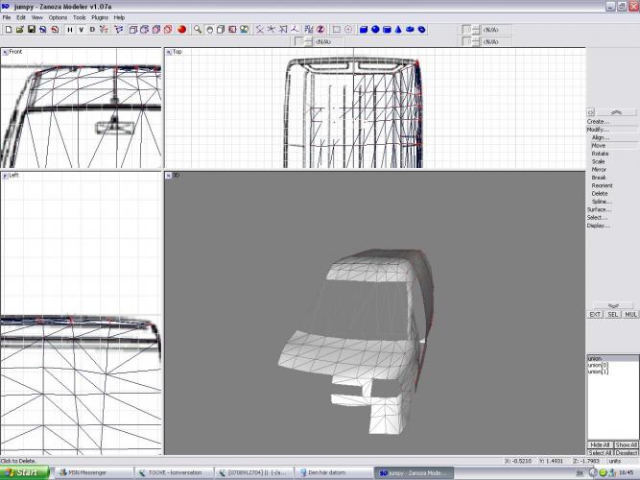
Task: Select union[0] in the object list
Action: tap(598, 365)
